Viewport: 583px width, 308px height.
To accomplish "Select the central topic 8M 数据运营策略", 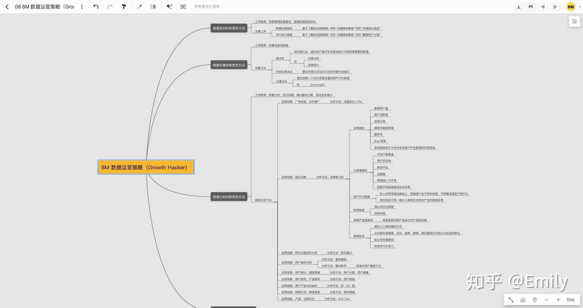I will point(146,167).
